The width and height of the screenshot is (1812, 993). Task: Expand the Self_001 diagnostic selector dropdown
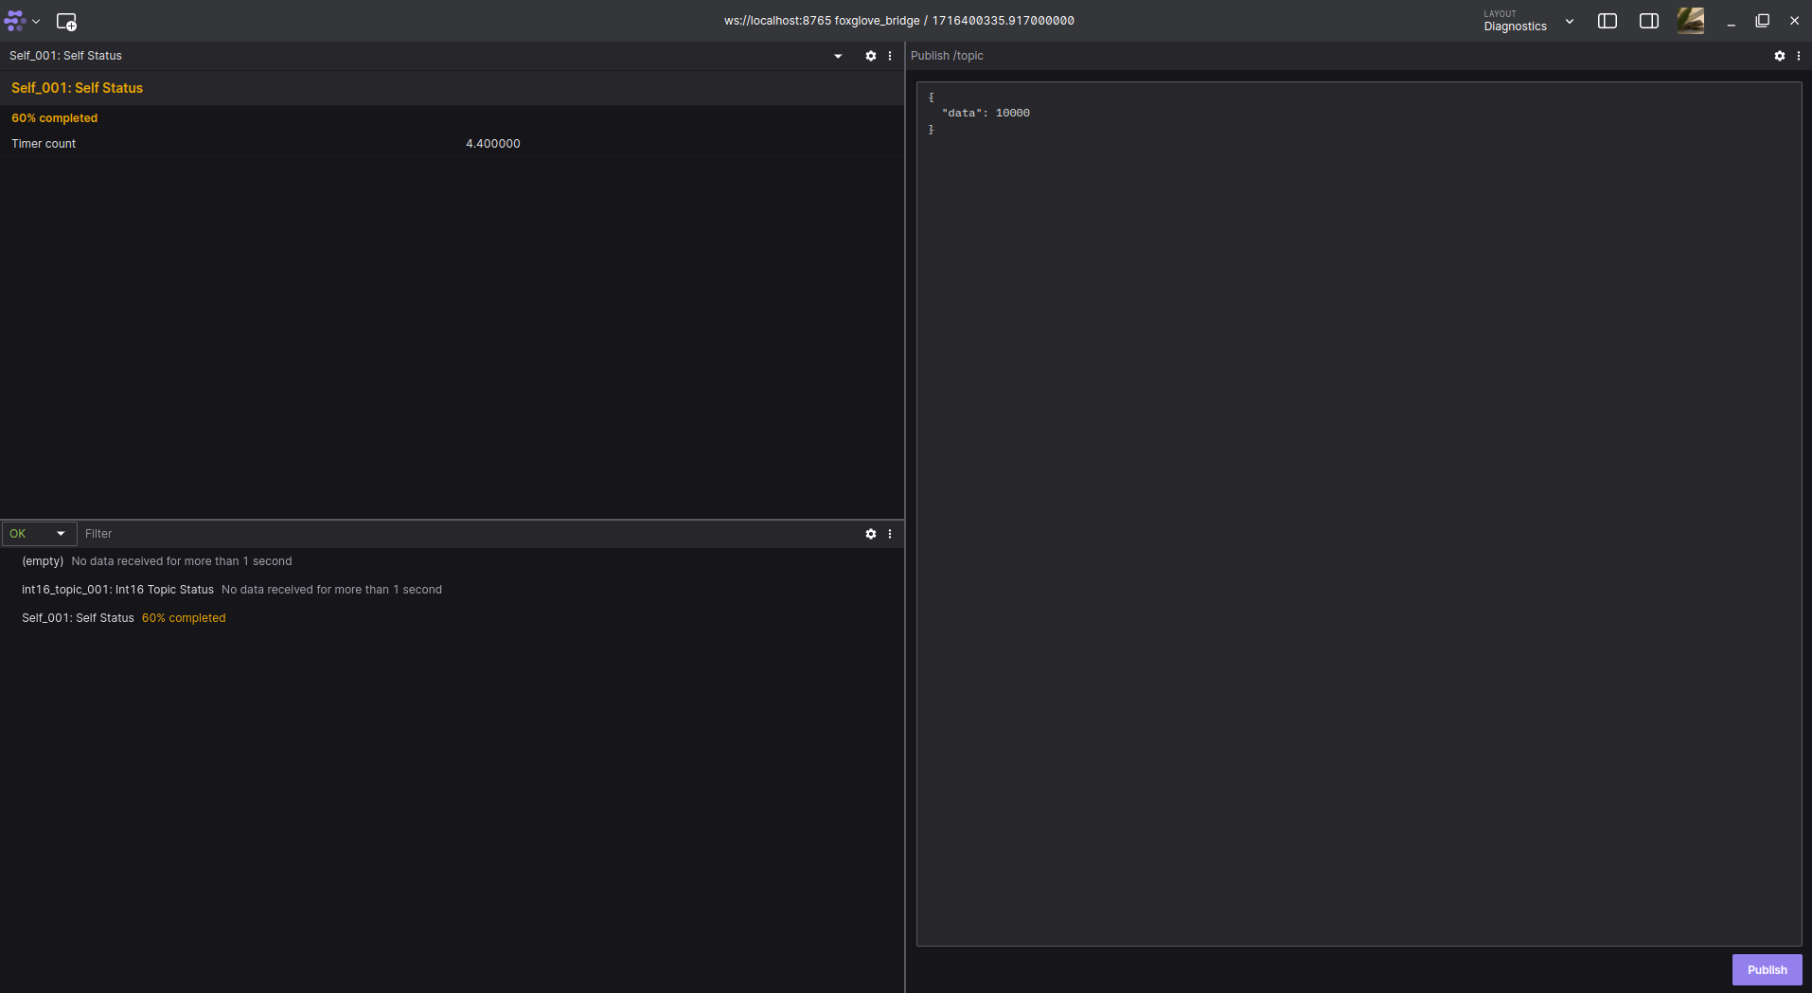(x=837, y=56)
